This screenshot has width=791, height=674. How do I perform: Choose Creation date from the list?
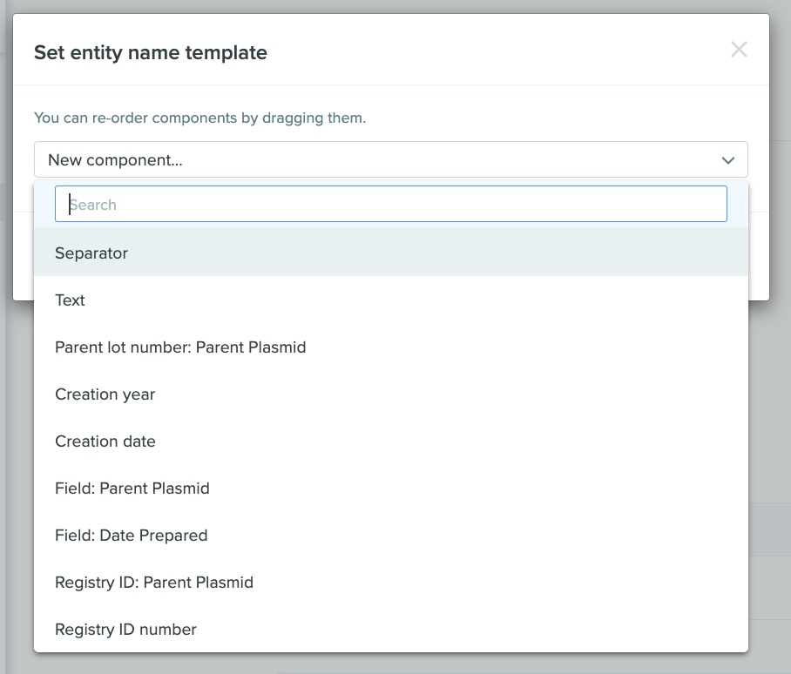point(391,441)
